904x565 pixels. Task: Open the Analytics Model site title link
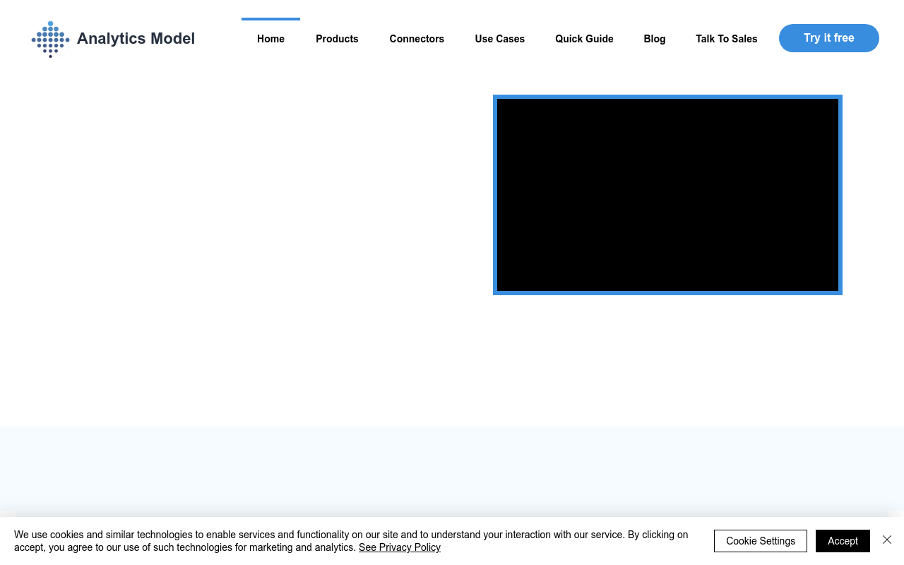[x=136, y=39]
